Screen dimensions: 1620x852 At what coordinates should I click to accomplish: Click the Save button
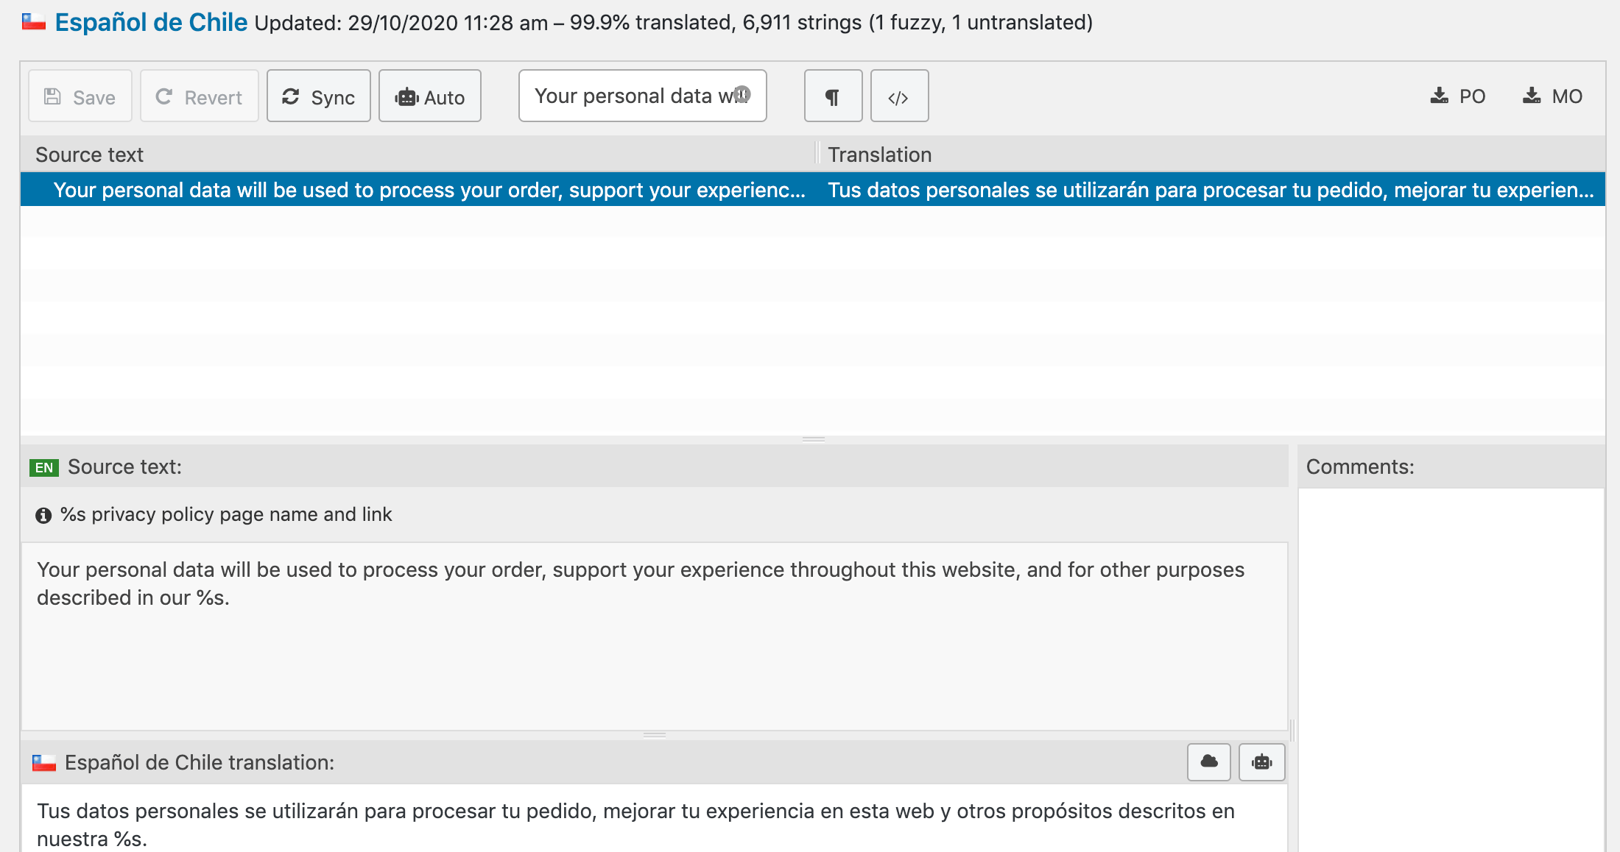(x=80, y=96)
